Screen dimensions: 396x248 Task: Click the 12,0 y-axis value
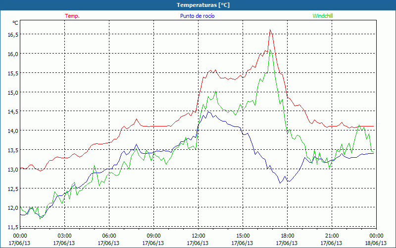13,208
